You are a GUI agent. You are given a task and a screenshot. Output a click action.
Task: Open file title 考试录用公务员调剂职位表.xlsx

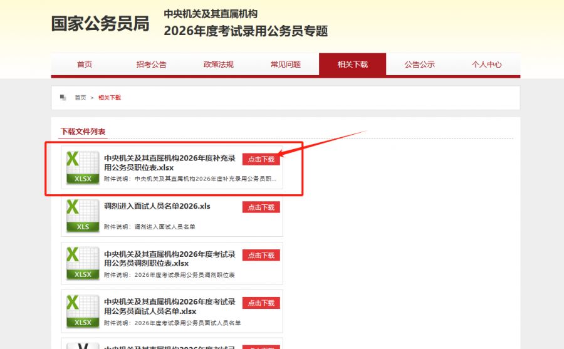[170, 259]
